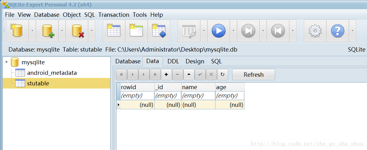The image size is (367, 150).
Task: Click the circular refresh-data navigator icon
Action: coord(223,75)
